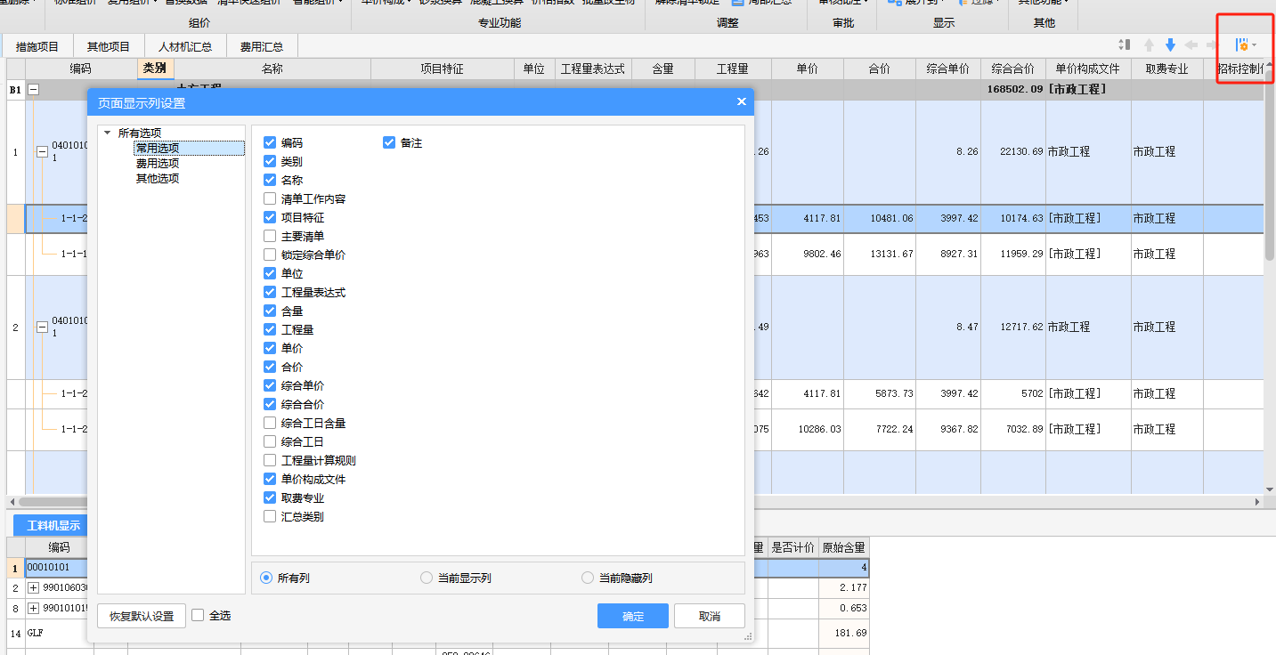Expand row 8 in 工料机显示 table

click(34, 608)
